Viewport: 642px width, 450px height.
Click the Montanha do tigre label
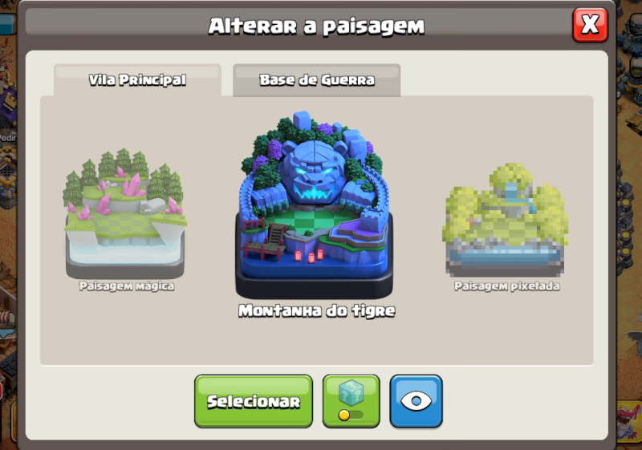coord(316,311)
